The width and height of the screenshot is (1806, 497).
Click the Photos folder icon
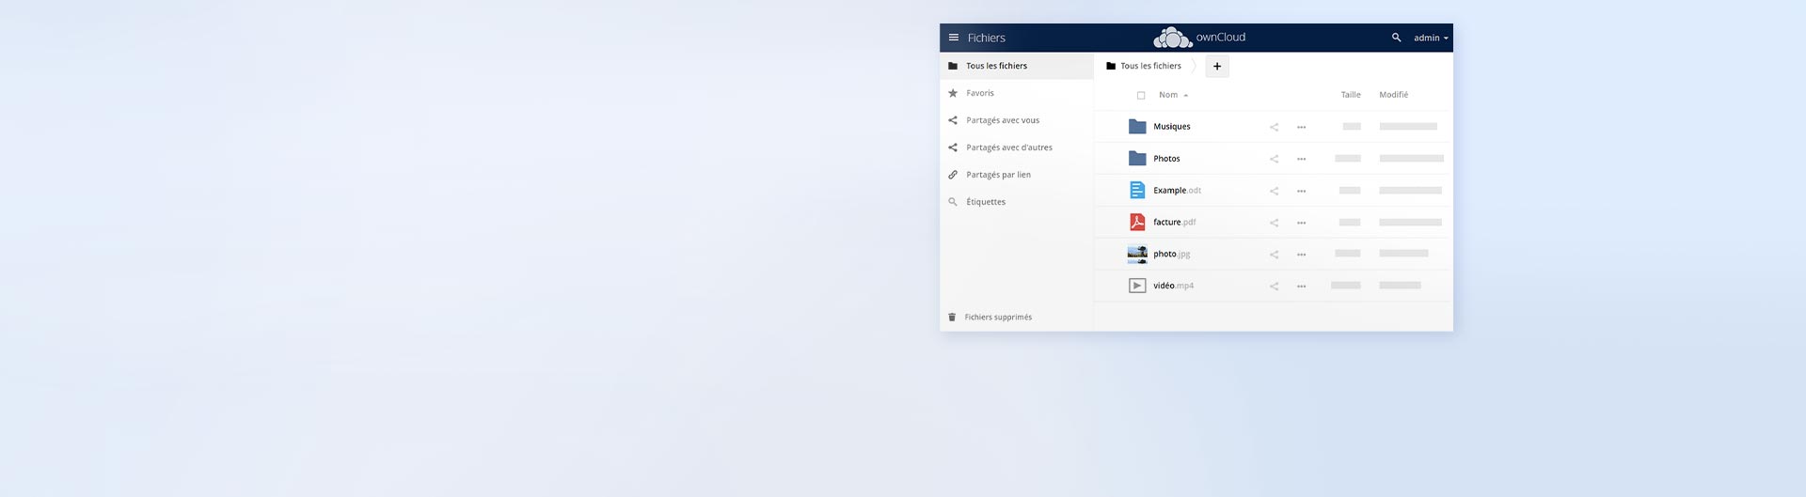1137,158
